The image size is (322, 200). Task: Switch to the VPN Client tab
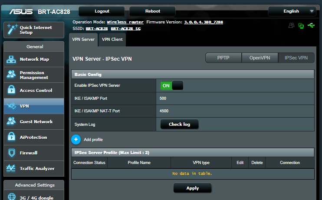[112, 39]
